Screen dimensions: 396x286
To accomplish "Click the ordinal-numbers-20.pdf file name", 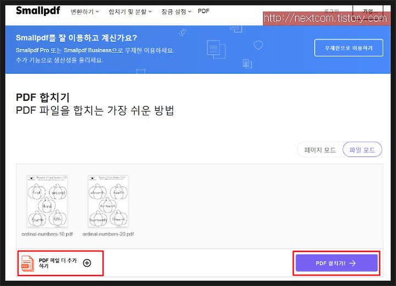I will 108,234.
